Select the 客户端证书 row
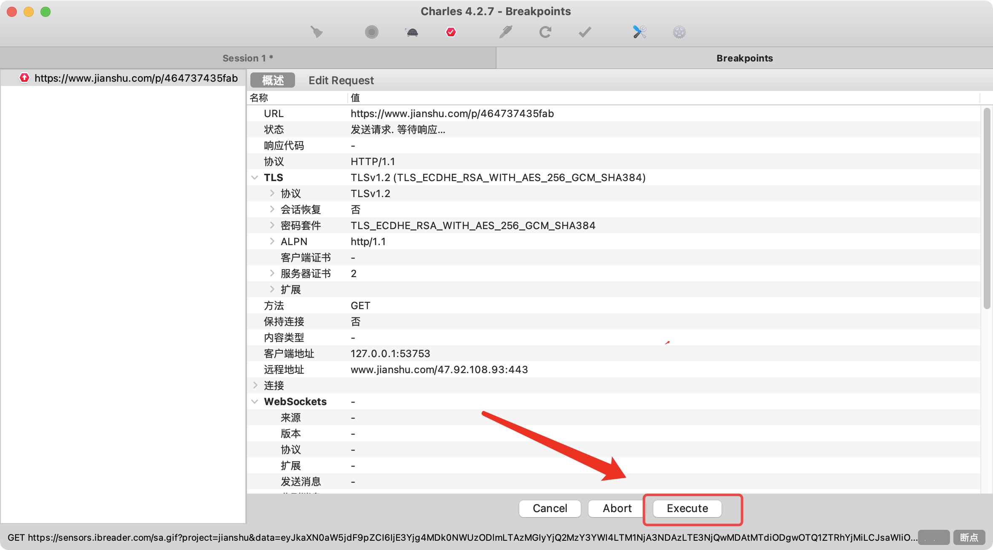993x550 pixels. pyautogui.click(x=613, y=258)
